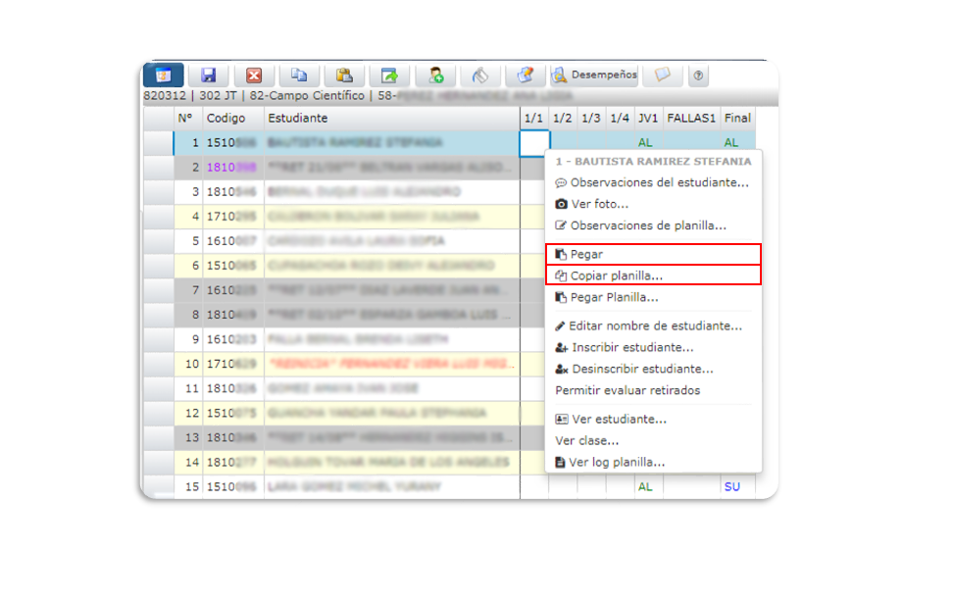Click the code cell starting 1610 in row 5

[232, 241]
